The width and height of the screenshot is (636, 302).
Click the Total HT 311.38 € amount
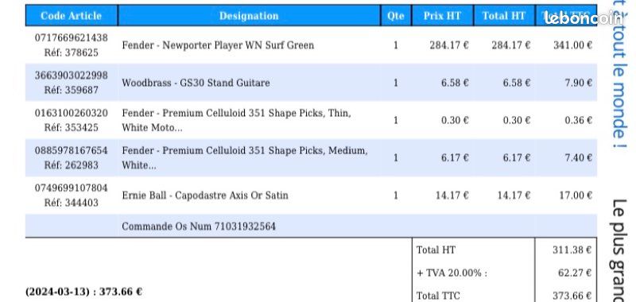click(572, 250)
